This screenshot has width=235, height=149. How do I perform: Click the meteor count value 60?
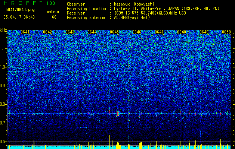coord(54,17)
